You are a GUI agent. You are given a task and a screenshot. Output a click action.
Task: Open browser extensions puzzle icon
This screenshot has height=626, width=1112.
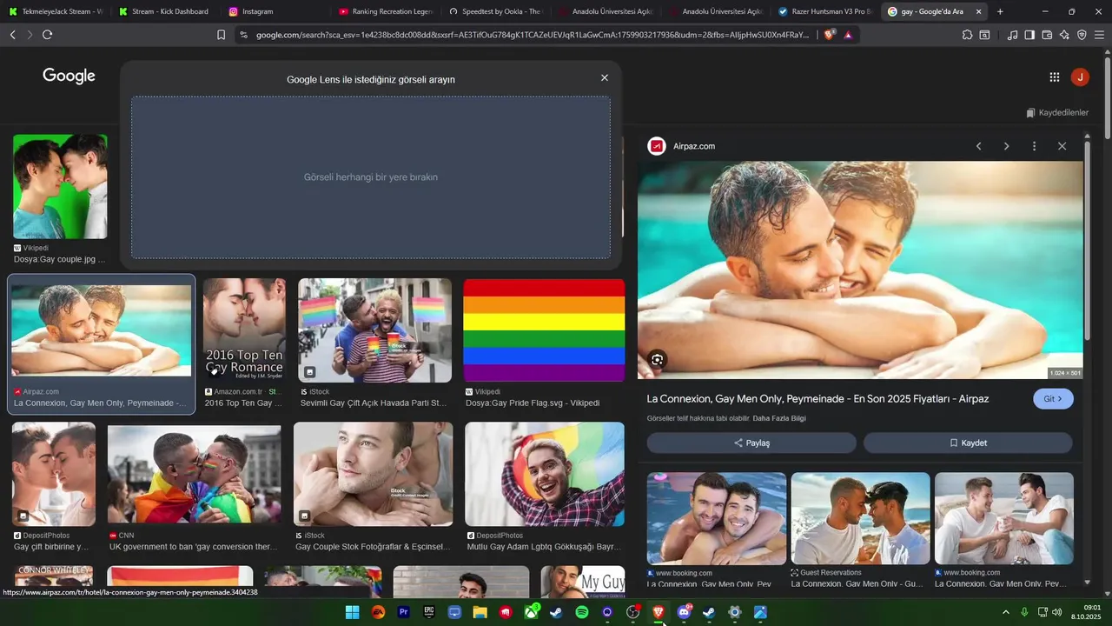pos(967,35)
